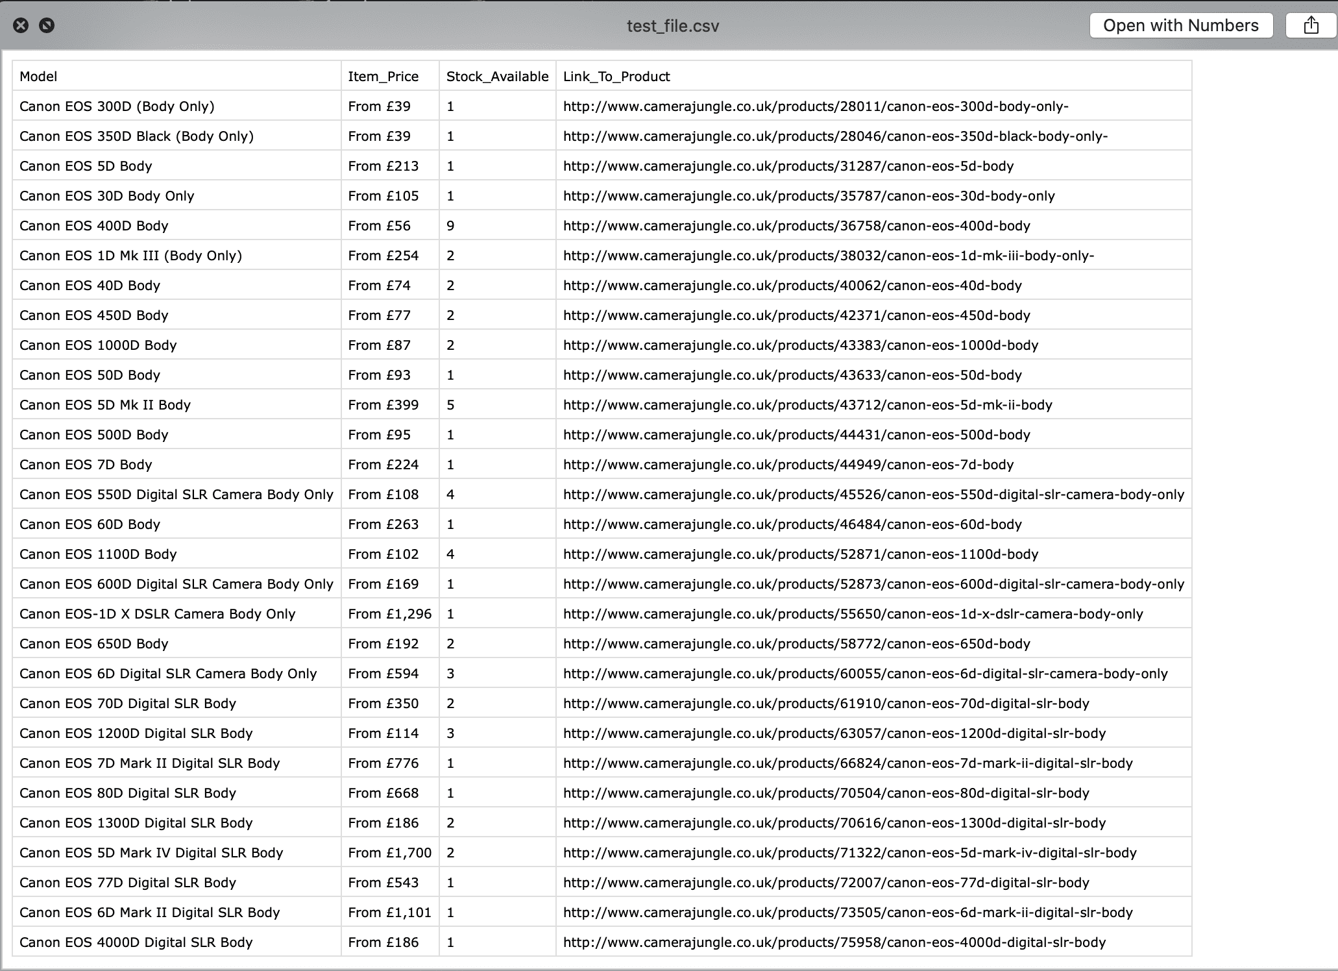
Task: Click stock value 9 for EOS 400D
Action: tap(450, 226)
